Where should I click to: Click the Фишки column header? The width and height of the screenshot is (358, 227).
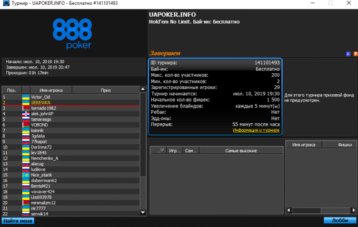point(339,145)
